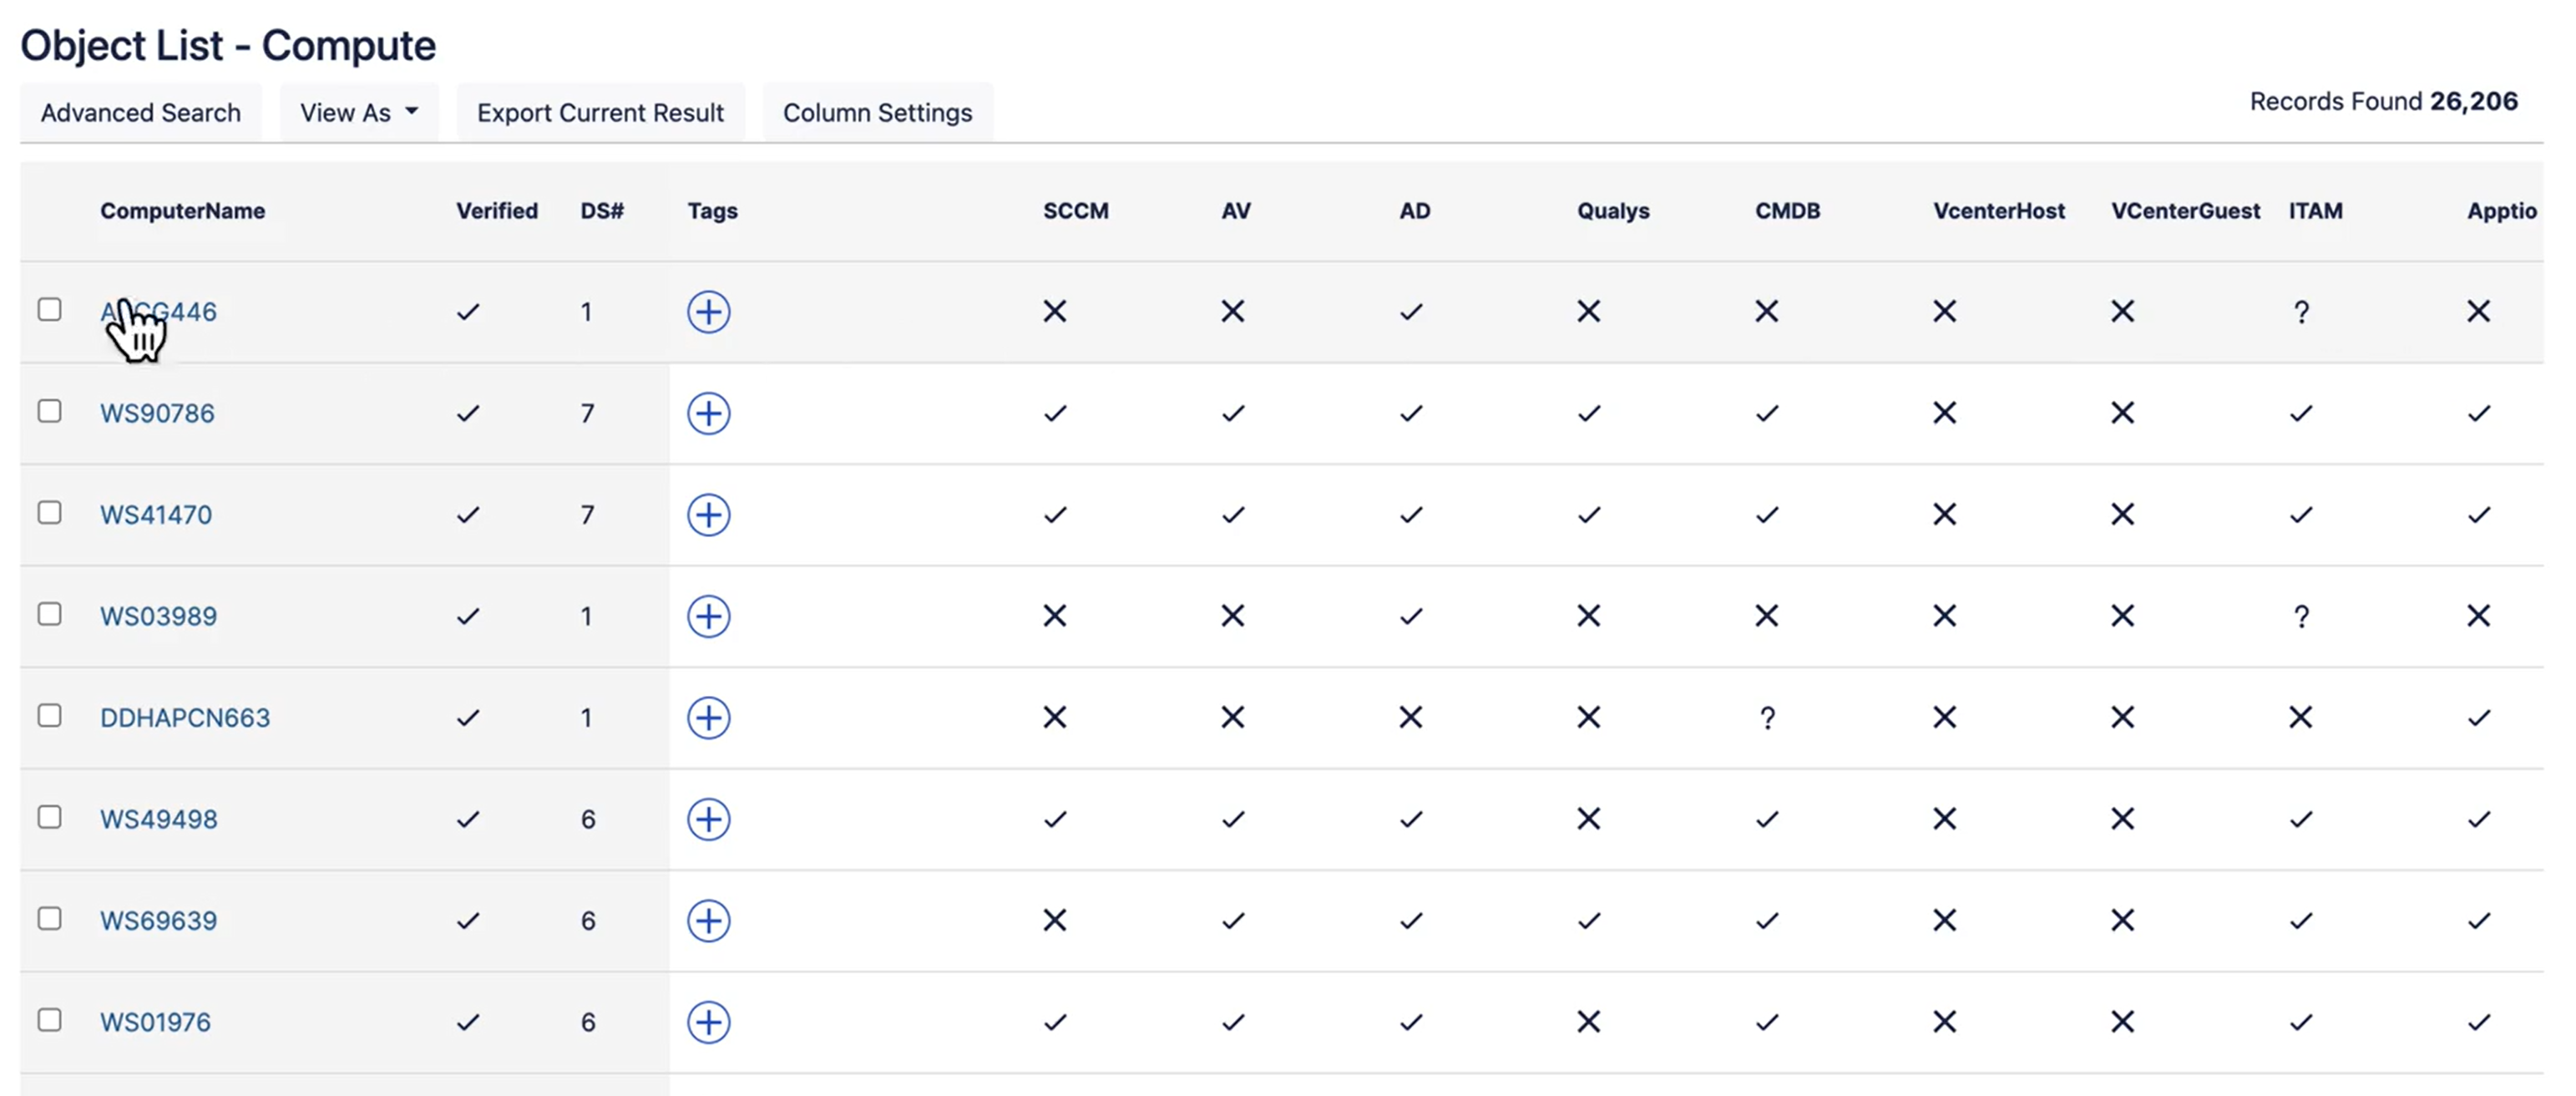Click the plus icon in WS01976 row

pyautogui.click(x=708, y=1022)
